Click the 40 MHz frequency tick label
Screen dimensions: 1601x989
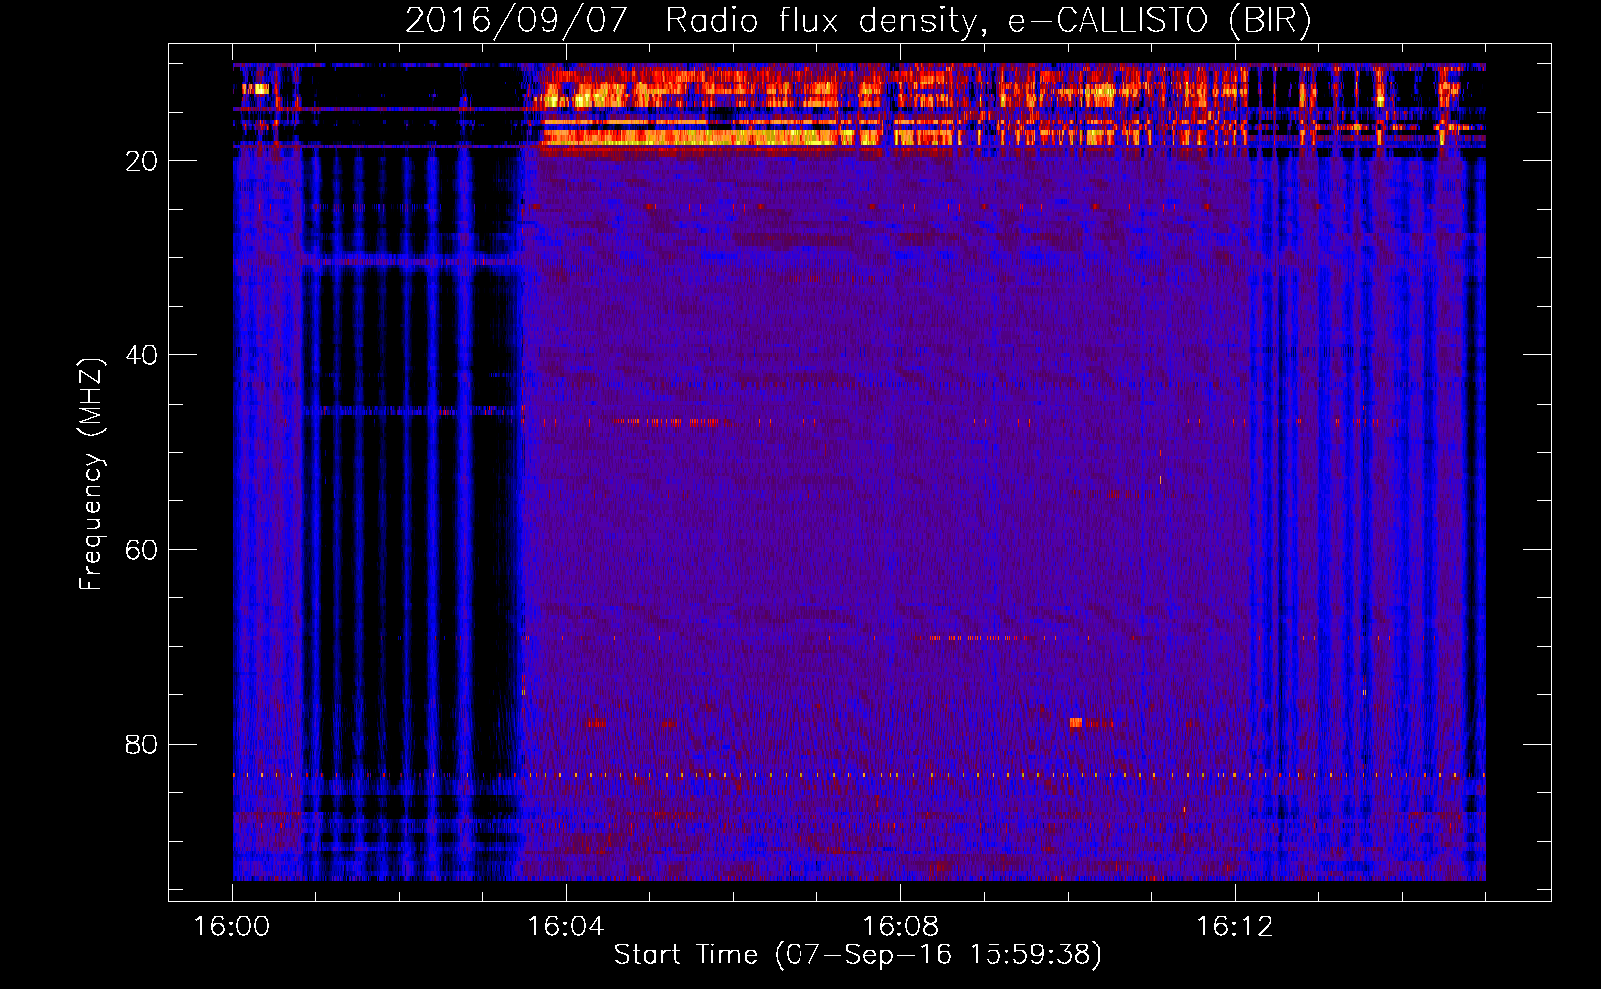tap(141, 356)
